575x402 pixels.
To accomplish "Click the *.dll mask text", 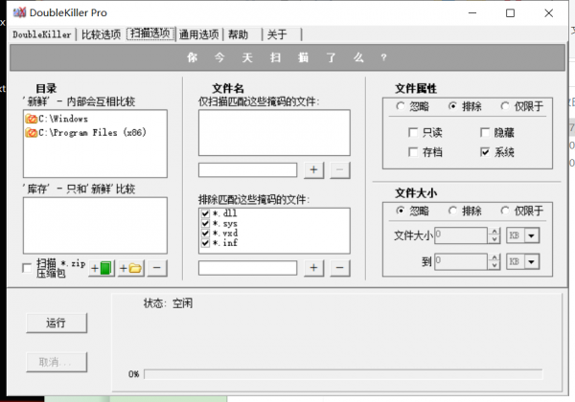I will (225, 213).
